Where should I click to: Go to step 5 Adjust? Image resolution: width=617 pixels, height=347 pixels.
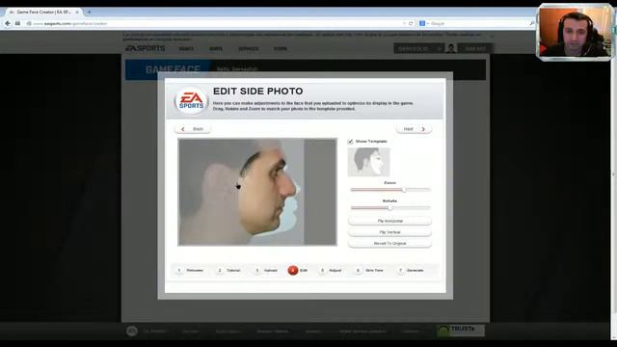(331, 270)
